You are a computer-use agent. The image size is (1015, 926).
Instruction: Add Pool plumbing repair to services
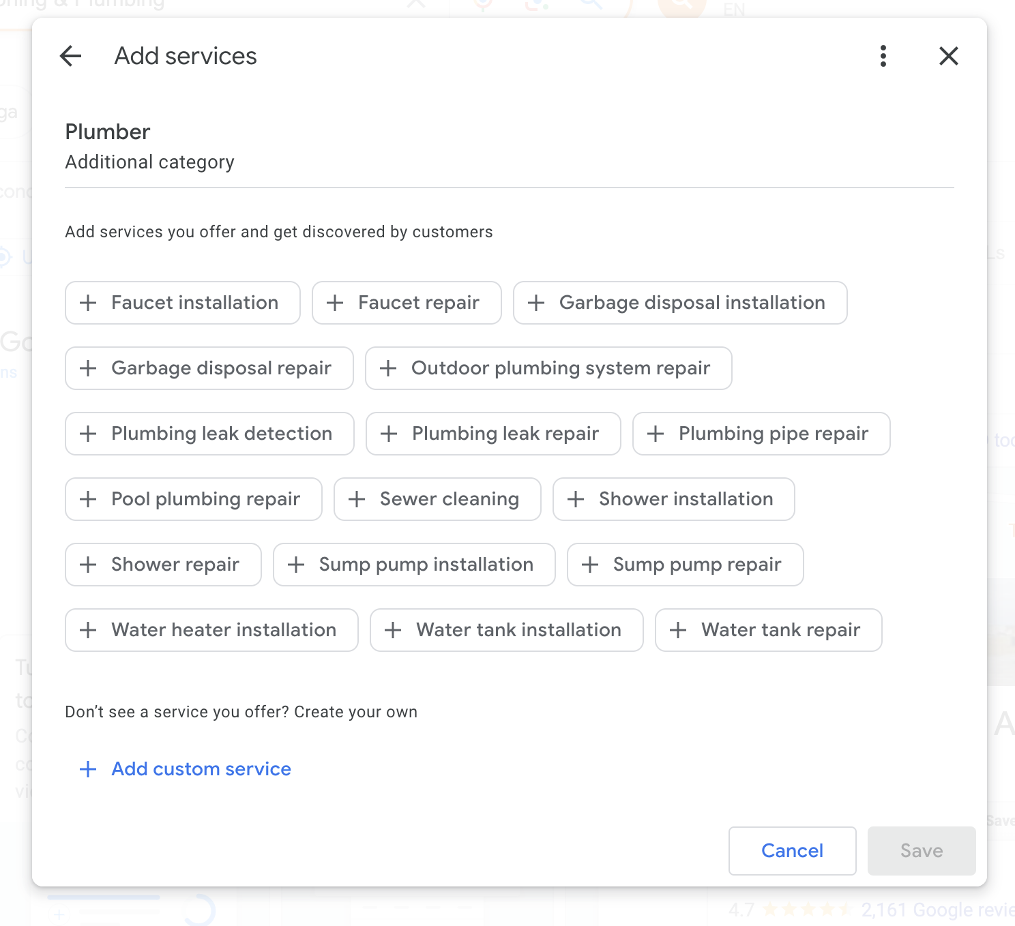pos(194,499)
